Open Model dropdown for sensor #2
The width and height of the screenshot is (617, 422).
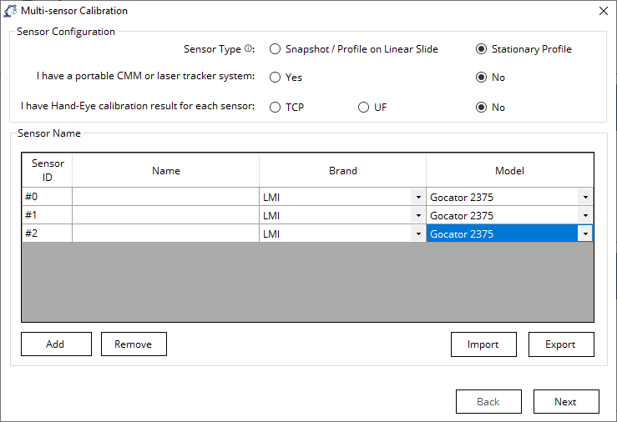coord(585,234)
